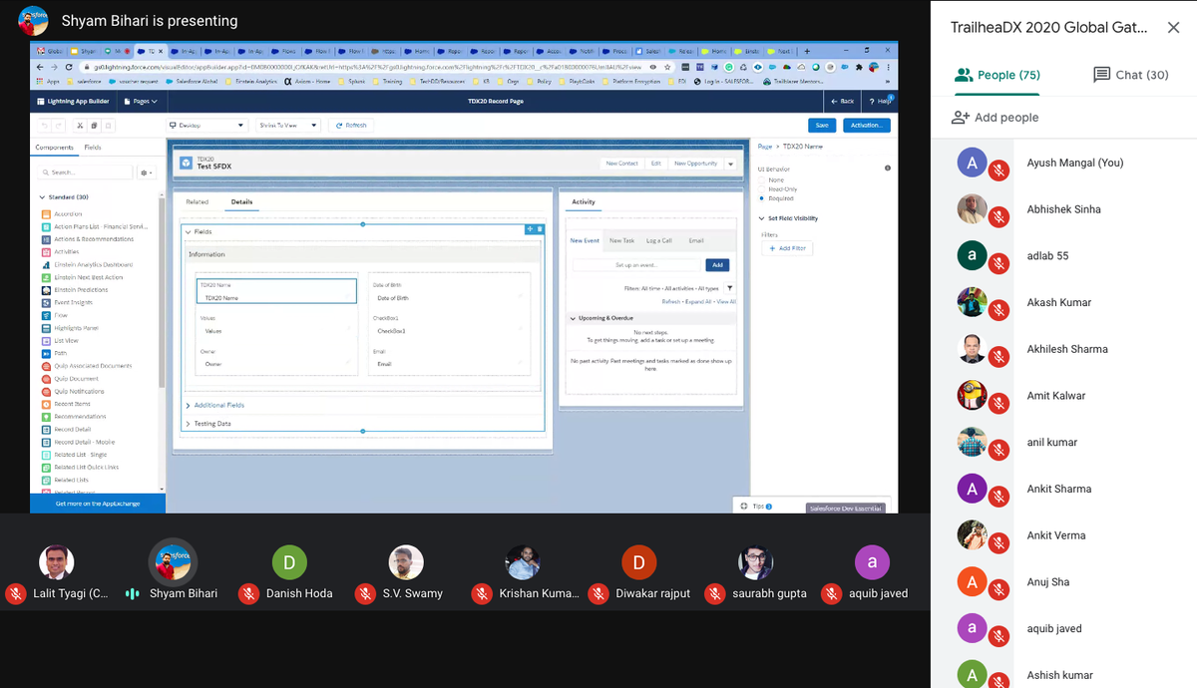Expand the Testing Data section
1197x688 pixels.
pyautogui.click(x=188, y=424)
